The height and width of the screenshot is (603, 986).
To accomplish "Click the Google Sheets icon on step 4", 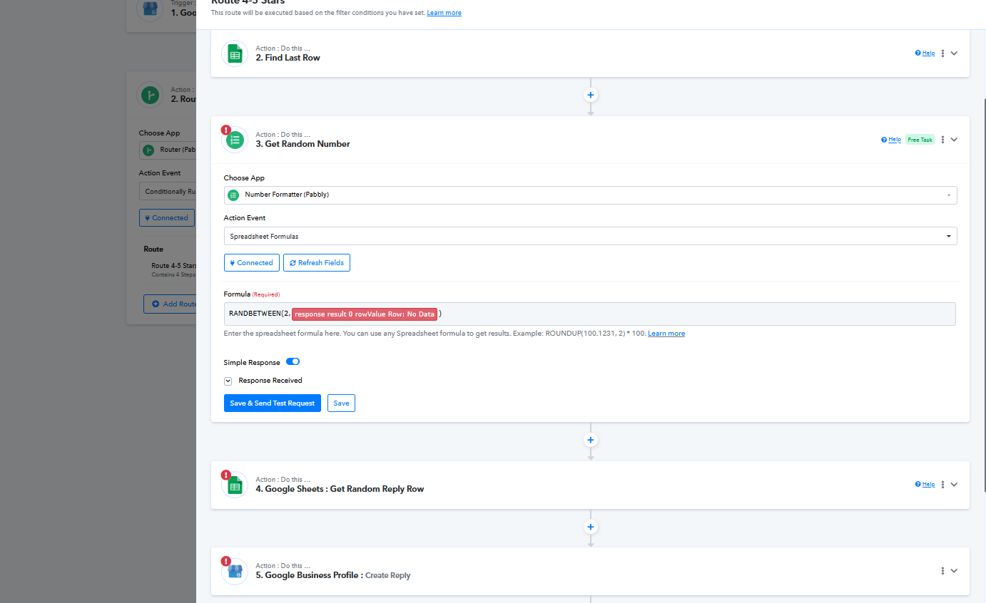I will point(235,485).
